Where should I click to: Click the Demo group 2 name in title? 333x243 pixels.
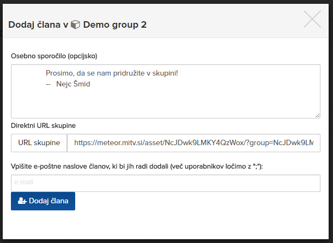[x=114, y=25]
